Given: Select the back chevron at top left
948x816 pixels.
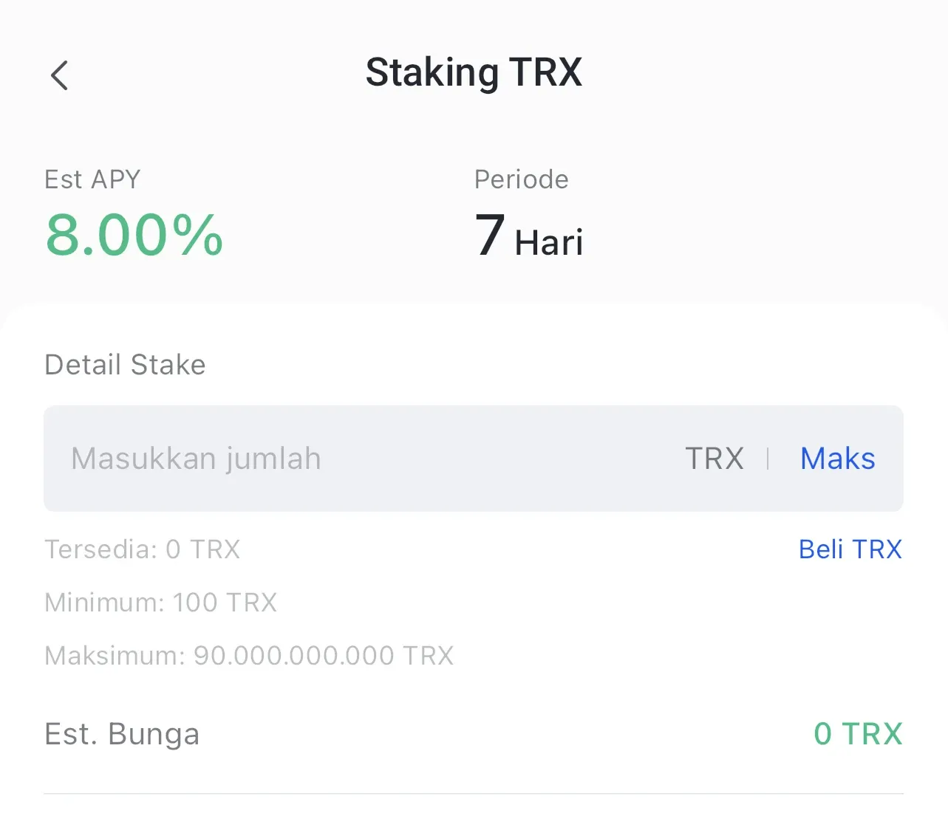Looking at the screenshot, I should [x=59, y=75].
